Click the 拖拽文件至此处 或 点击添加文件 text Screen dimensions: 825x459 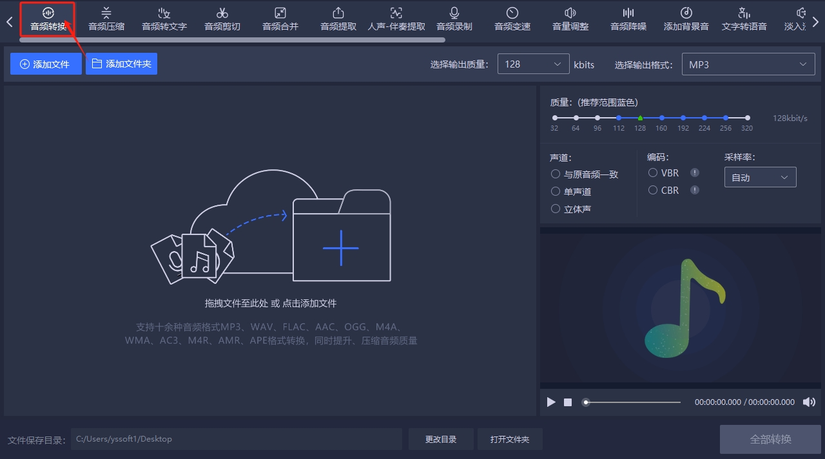coord(271,303)
